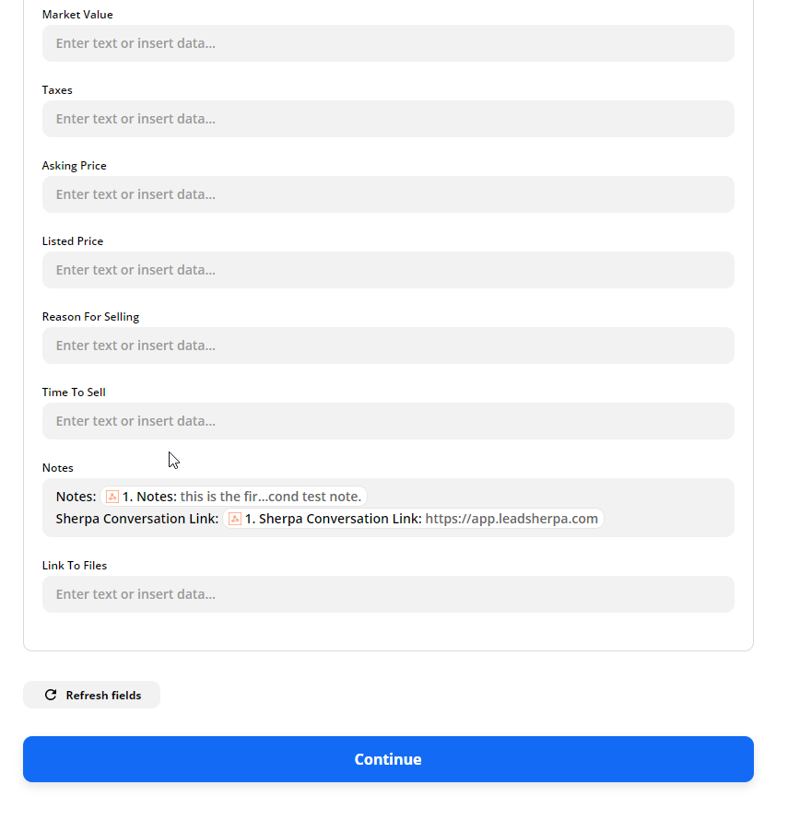
Task: Click the orange icon in the Notes data pill
Action: [x=112, y=497]
